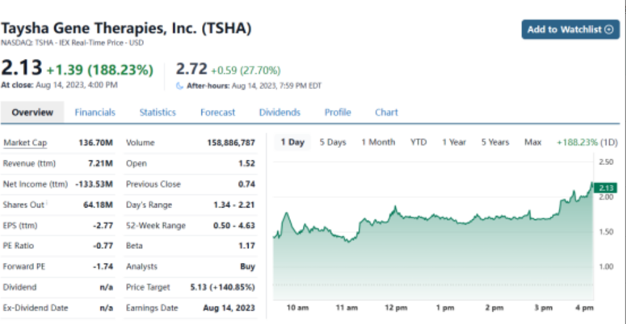This screenshot has width=626, height=324.
Task: Switch chart to YTD range
Action: point(419,143)
